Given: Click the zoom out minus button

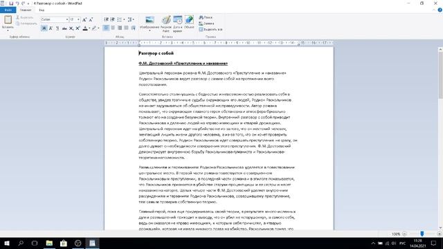Looking at the screenshot, I should pyautogui.click(x=404, y=234).
